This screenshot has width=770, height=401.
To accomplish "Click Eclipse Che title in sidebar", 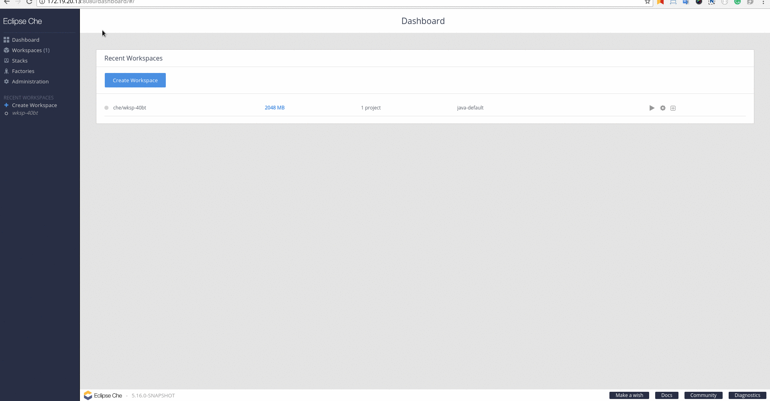I will 22,21.
